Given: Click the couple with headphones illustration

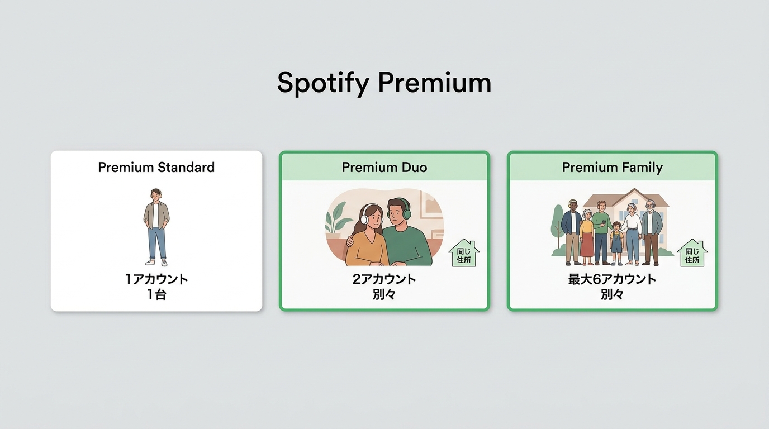Looking at the screenshot, I should tap(385, 227).
